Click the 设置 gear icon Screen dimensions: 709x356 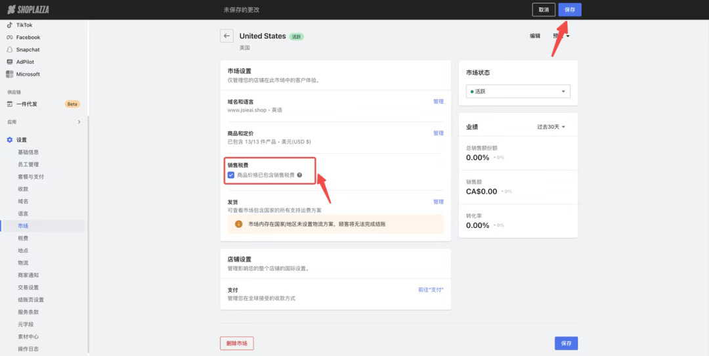click(10, 140)
